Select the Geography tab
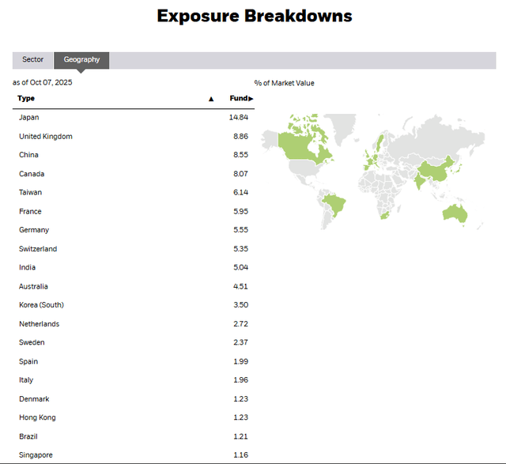Image resolution: width=506 pixels, height=464 pixels. [x=81, y=60]
